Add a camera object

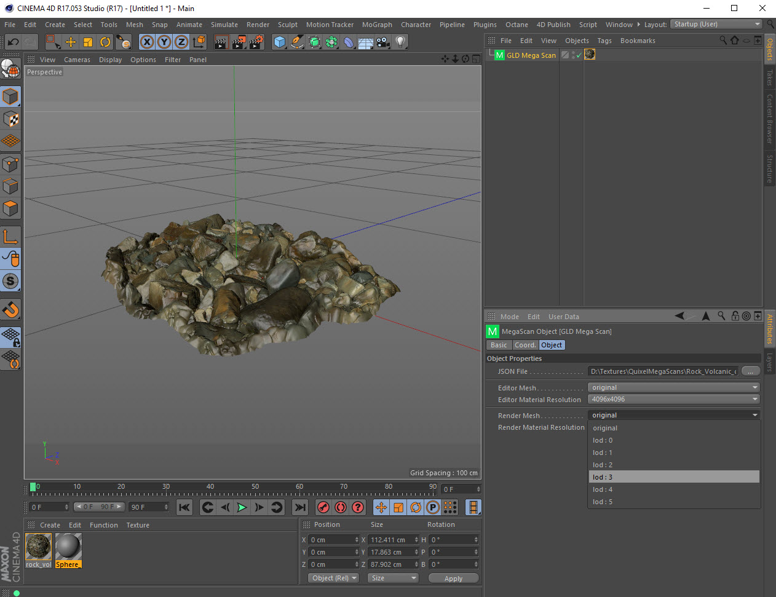383,42
